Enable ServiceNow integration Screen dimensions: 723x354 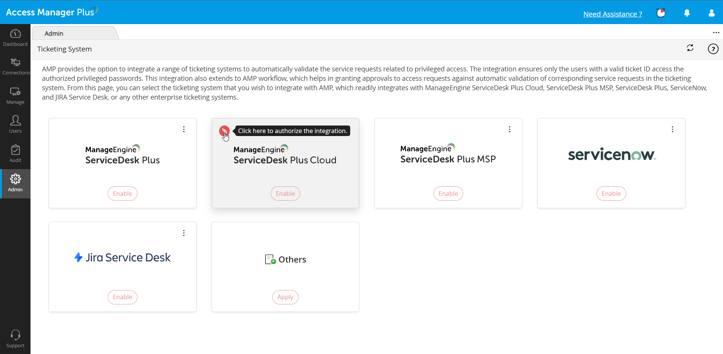[x=611, y=194]
